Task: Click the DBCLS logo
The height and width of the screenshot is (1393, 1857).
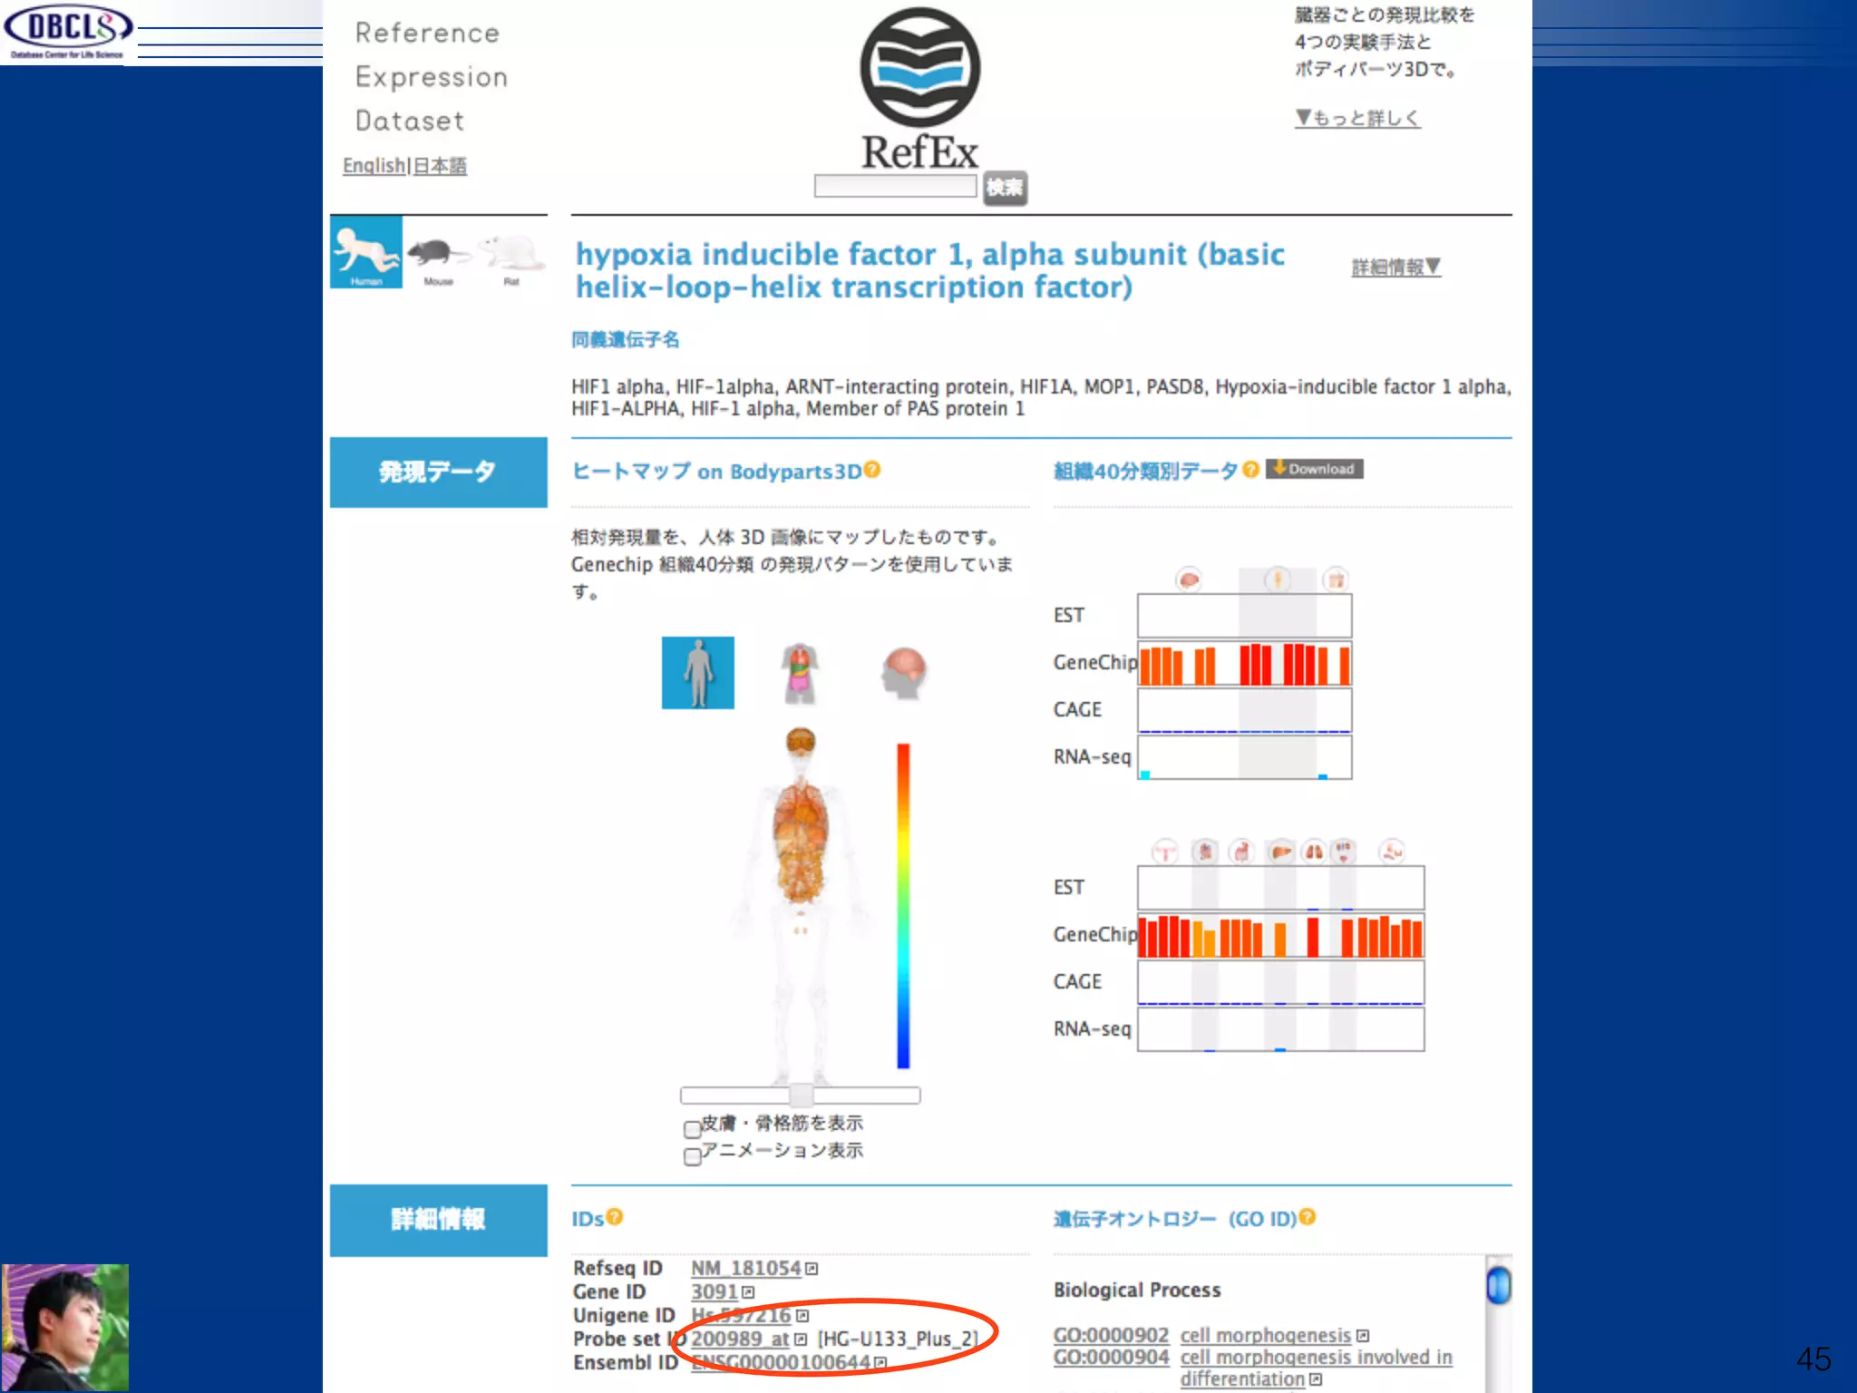Action: pyautogui.click(x=68, y=32)
